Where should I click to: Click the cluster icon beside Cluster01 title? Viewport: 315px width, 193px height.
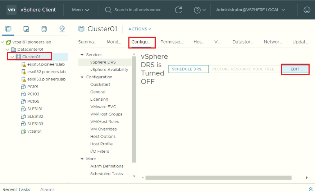point(81,29)
